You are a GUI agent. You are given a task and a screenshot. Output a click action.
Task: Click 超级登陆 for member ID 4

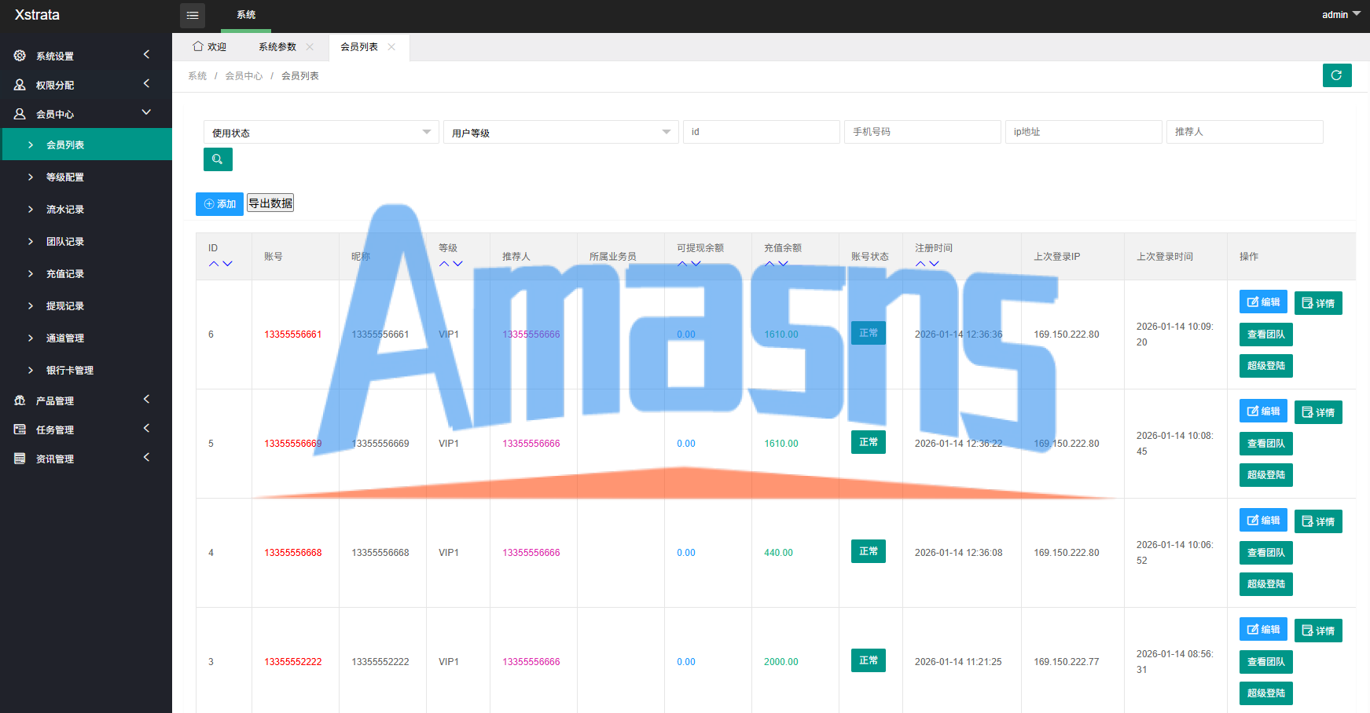tap(1266, 584)
